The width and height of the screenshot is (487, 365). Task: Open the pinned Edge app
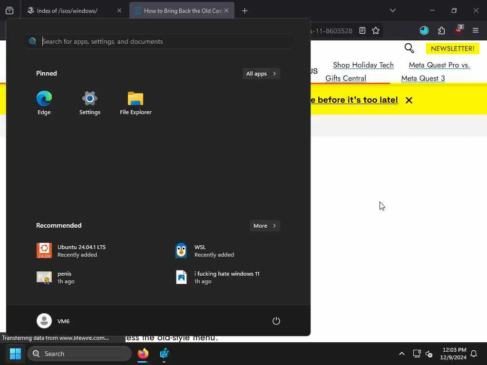(44, 103)
